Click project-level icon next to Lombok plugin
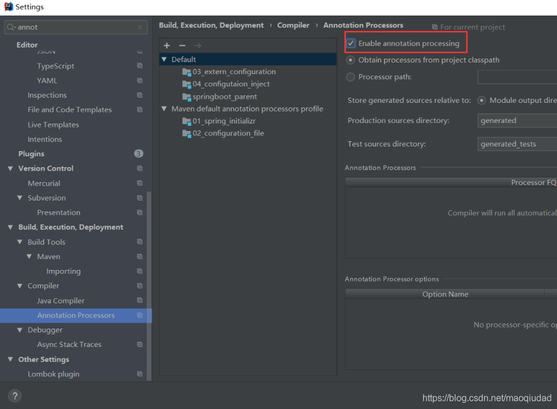The image size is (557, 409). (140, 374)
